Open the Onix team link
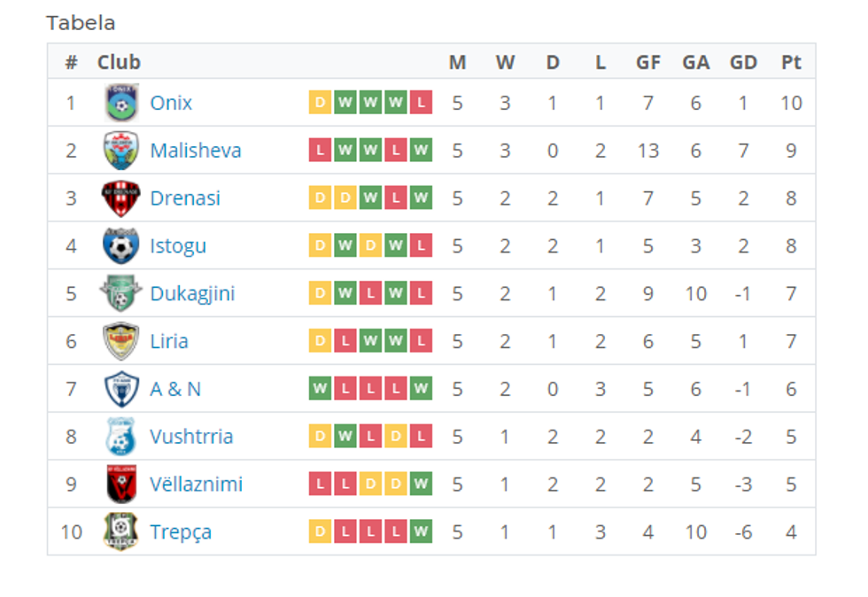 [x=171, y=103]
